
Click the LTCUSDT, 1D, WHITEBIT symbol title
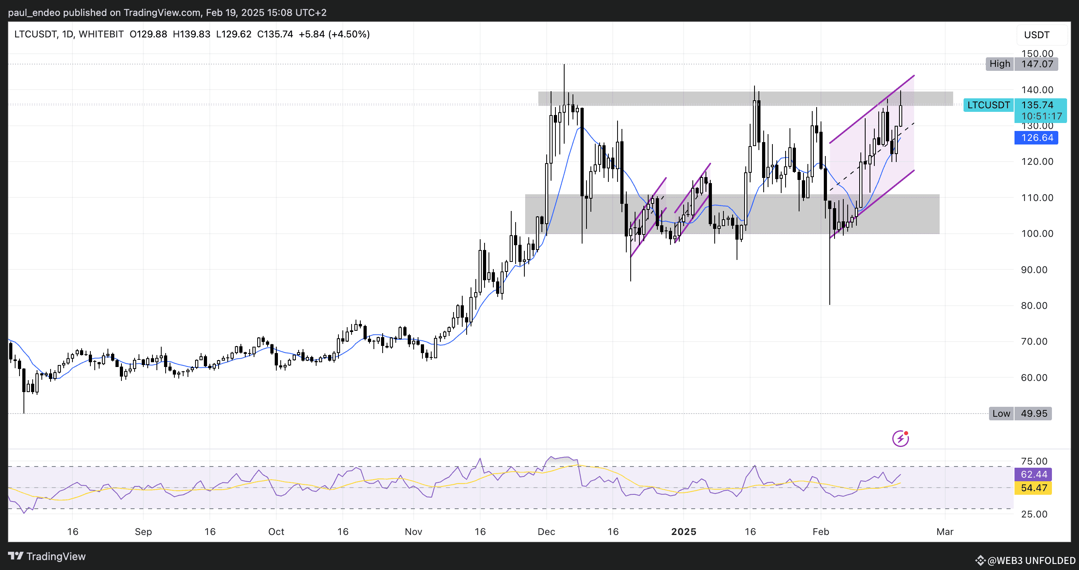click(69, 34)
